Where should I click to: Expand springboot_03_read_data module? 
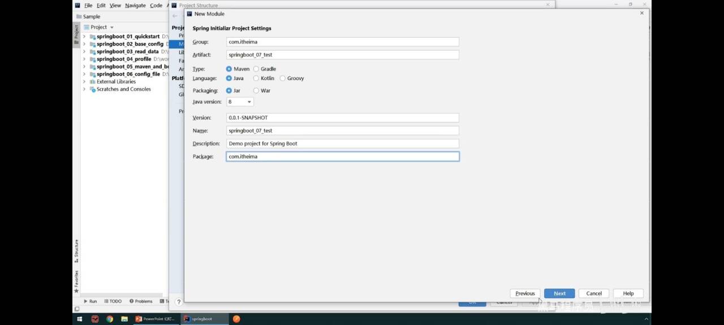click(84, 51)
